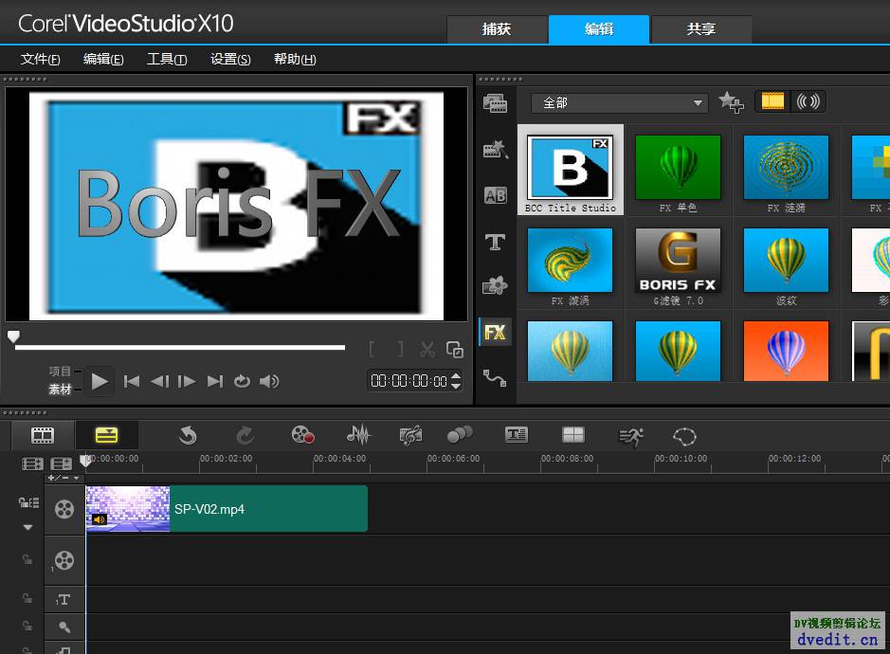Open the Sound Mixer

pos(358,435)
